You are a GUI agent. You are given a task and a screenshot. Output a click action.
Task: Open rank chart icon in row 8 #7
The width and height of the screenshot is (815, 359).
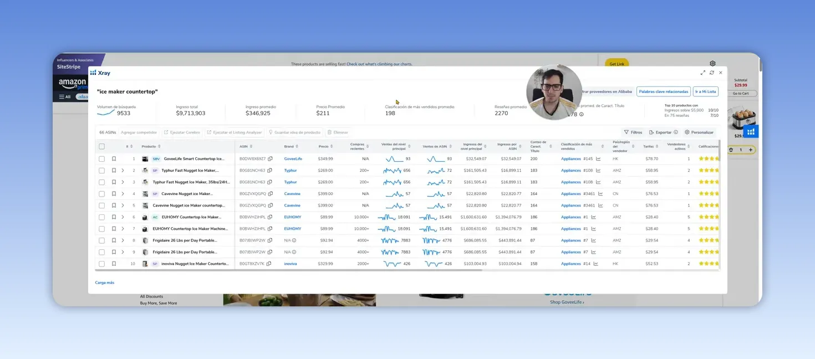click(x=593, y=240)
